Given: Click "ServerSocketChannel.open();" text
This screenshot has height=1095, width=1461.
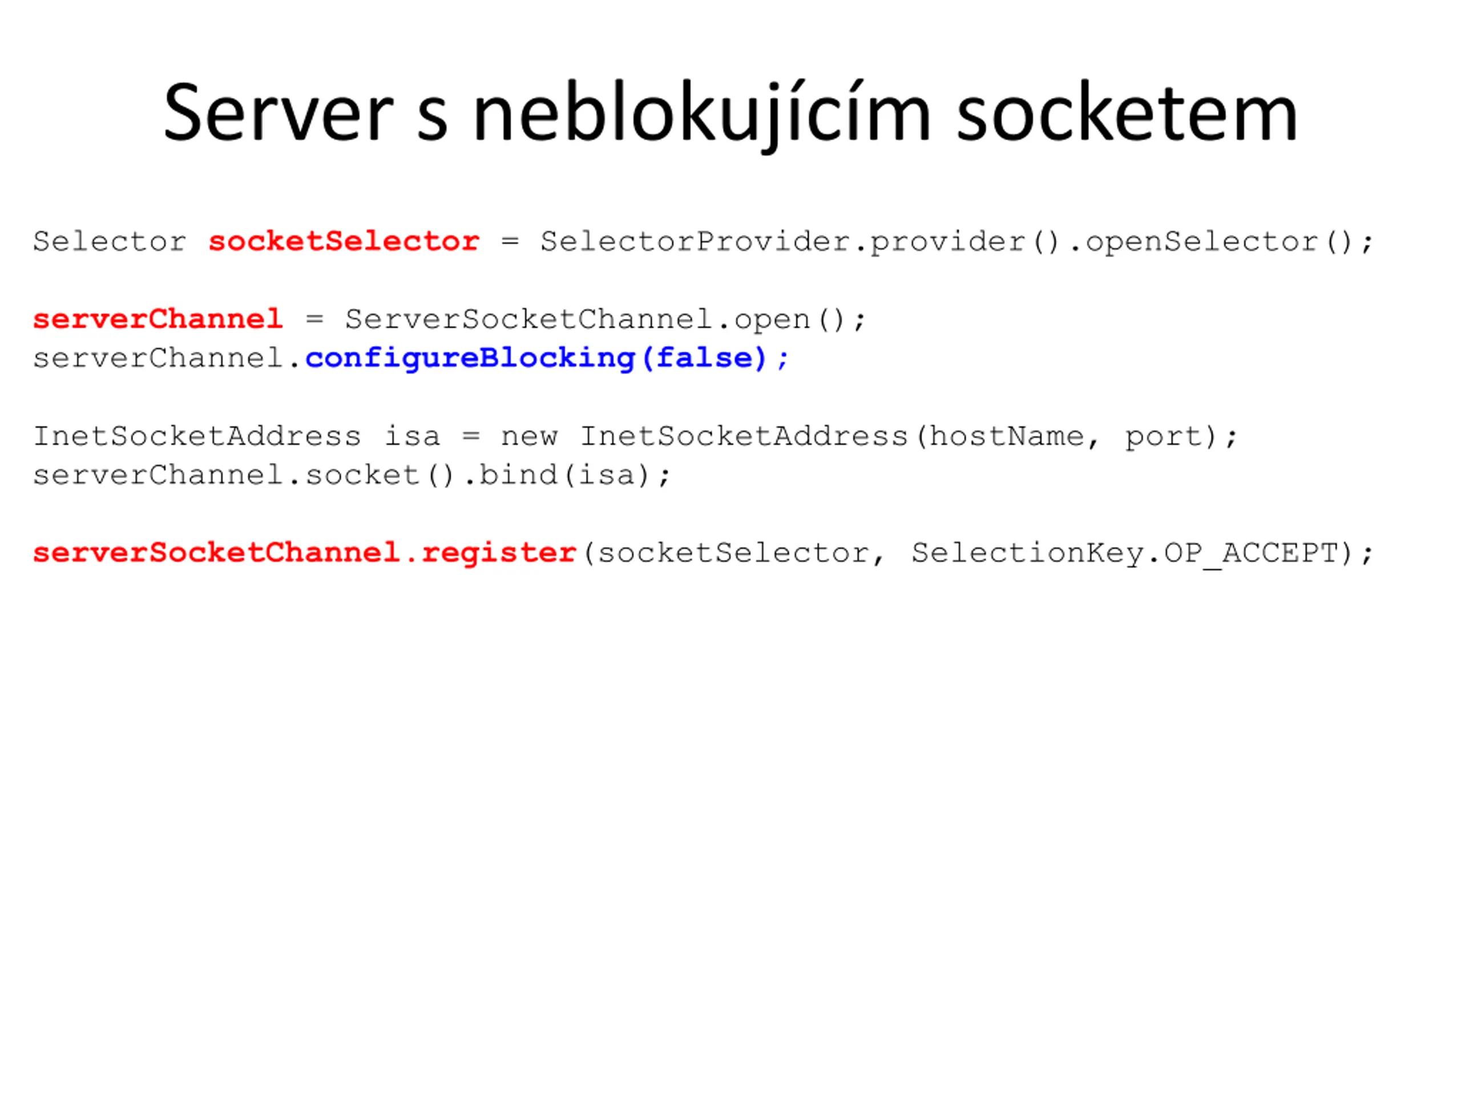Looking at the screenshot, I should pos(605,321).
